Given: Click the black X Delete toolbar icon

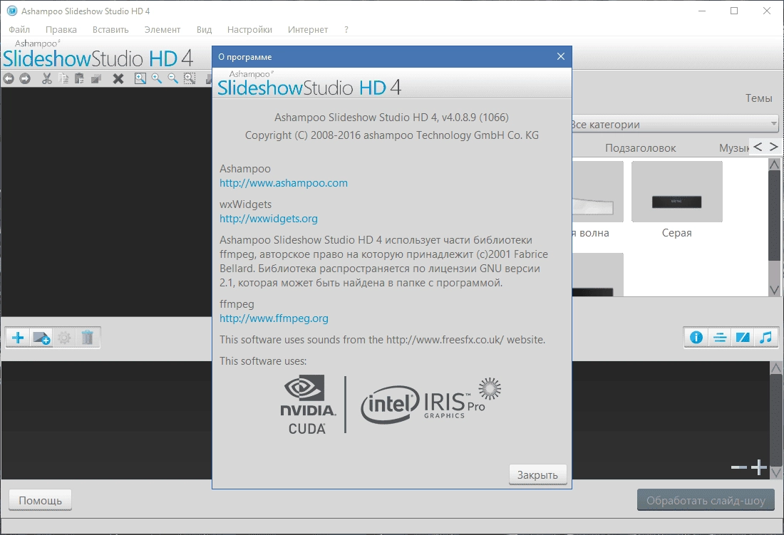Looking at the screenshot, I should pos(118,78).
